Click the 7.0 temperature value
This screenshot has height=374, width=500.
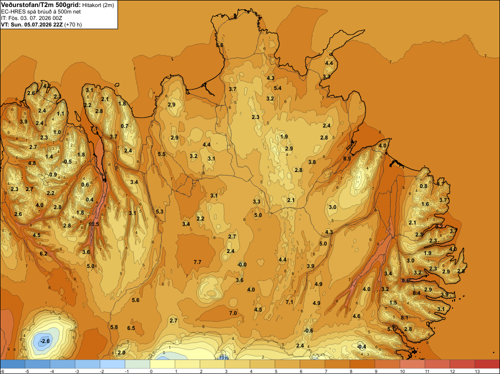233,313
